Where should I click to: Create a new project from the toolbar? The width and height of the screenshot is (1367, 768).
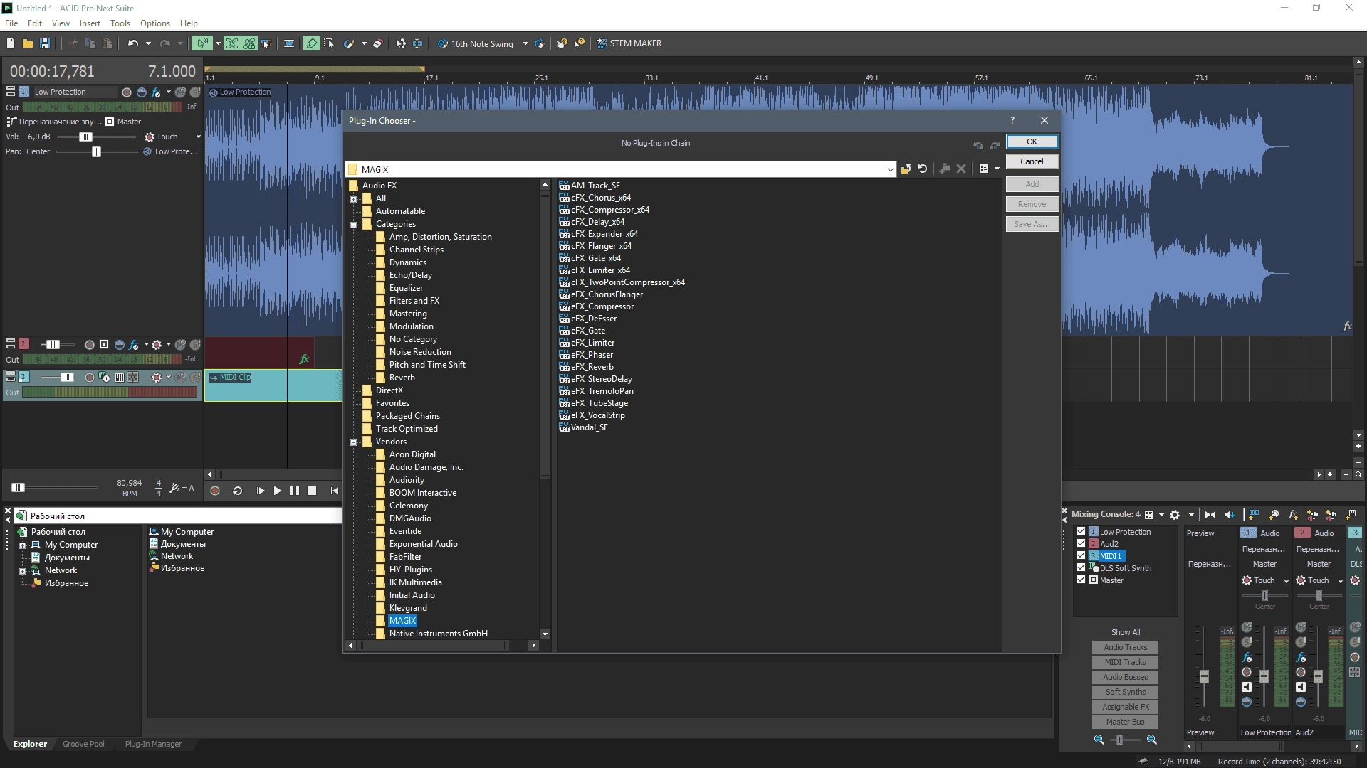[10, 43]
